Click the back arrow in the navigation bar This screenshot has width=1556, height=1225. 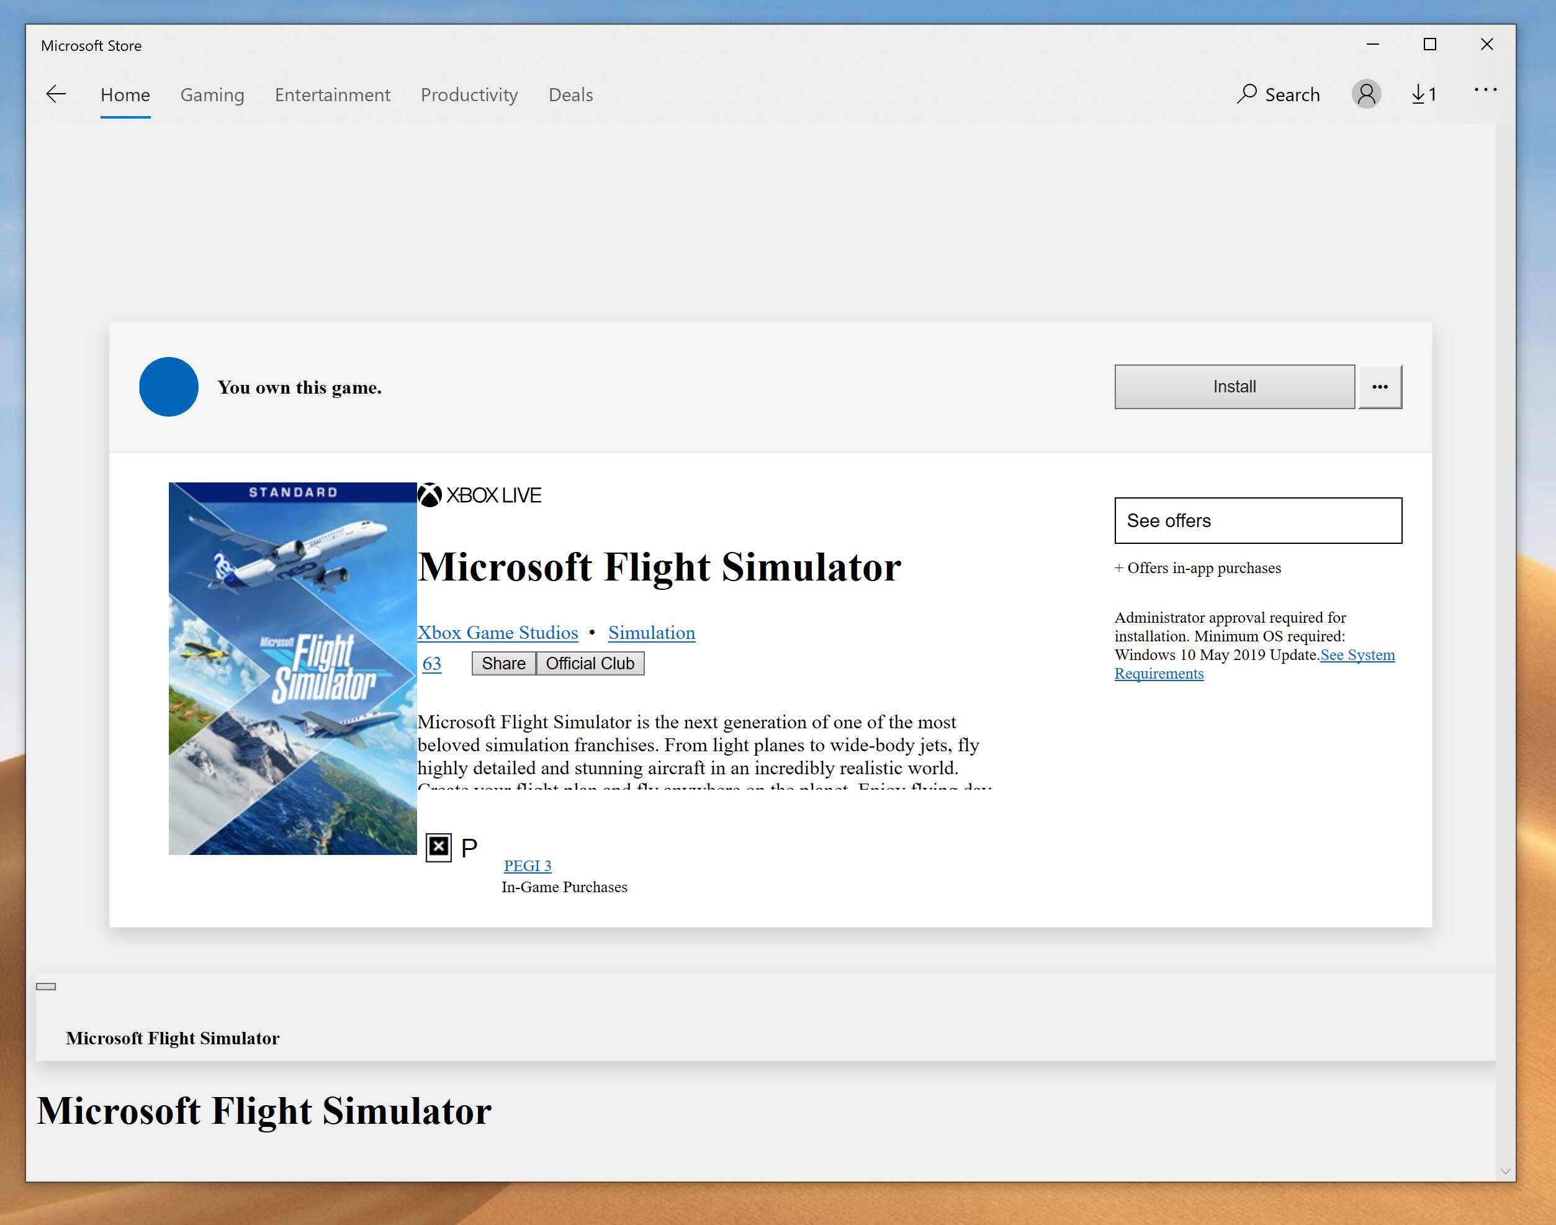[x=56, y=94]
